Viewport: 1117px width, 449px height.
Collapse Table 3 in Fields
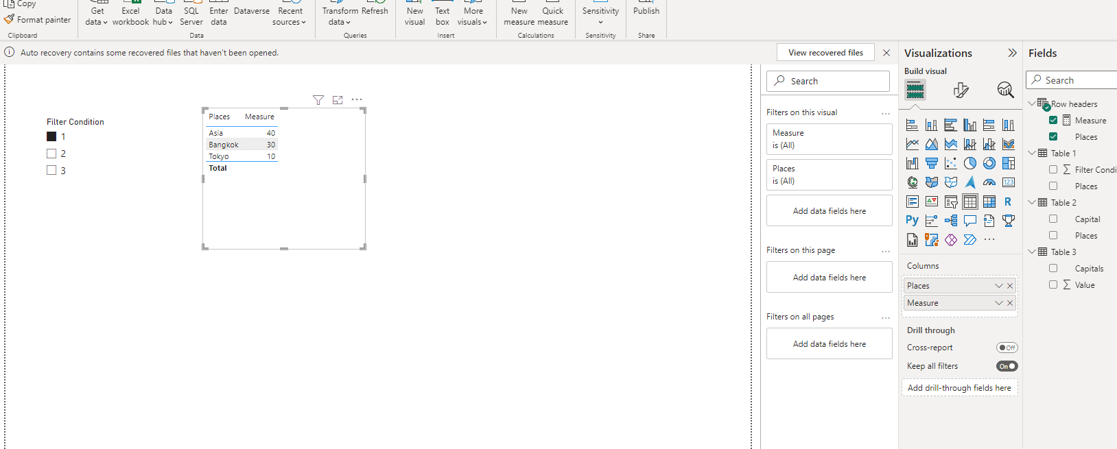[x=1032, y=252]
